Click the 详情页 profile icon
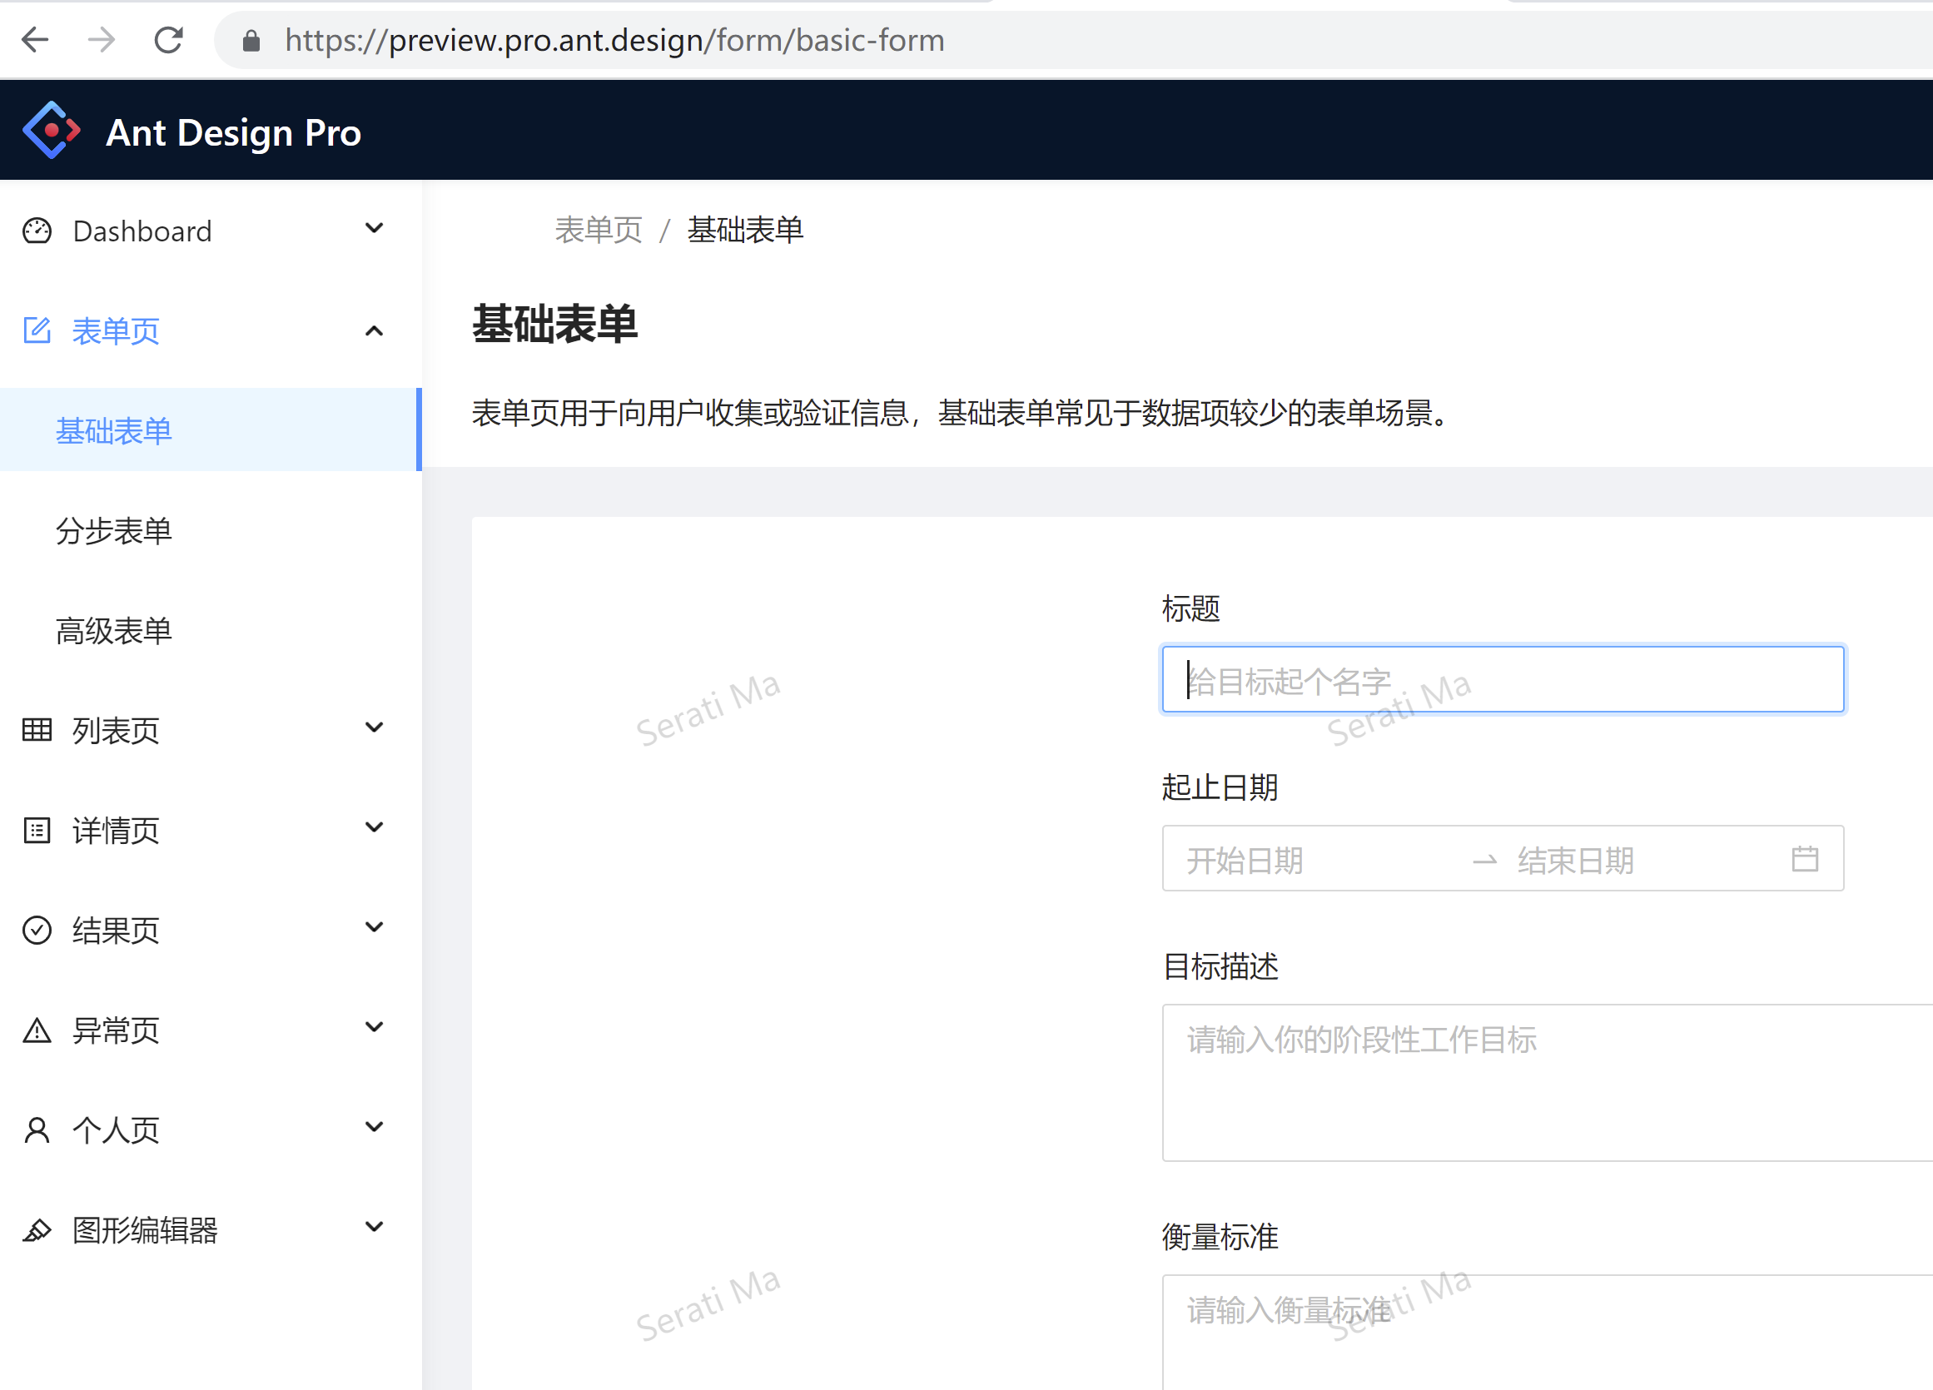The width and height of the screenshot is (1933, 1390). pyautogui.click(x=37, y=830)
